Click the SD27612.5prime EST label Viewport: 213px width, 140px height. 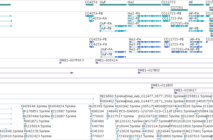pos(141,136)
